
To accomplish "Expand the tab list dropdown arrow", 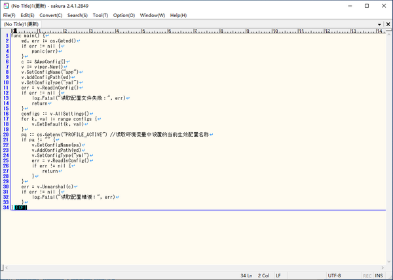I will (x=380, y=24).
